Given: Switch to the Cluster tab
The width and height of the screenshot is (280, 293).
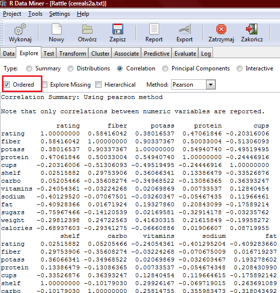Looking at the screenshot, I should click(100, 54).
